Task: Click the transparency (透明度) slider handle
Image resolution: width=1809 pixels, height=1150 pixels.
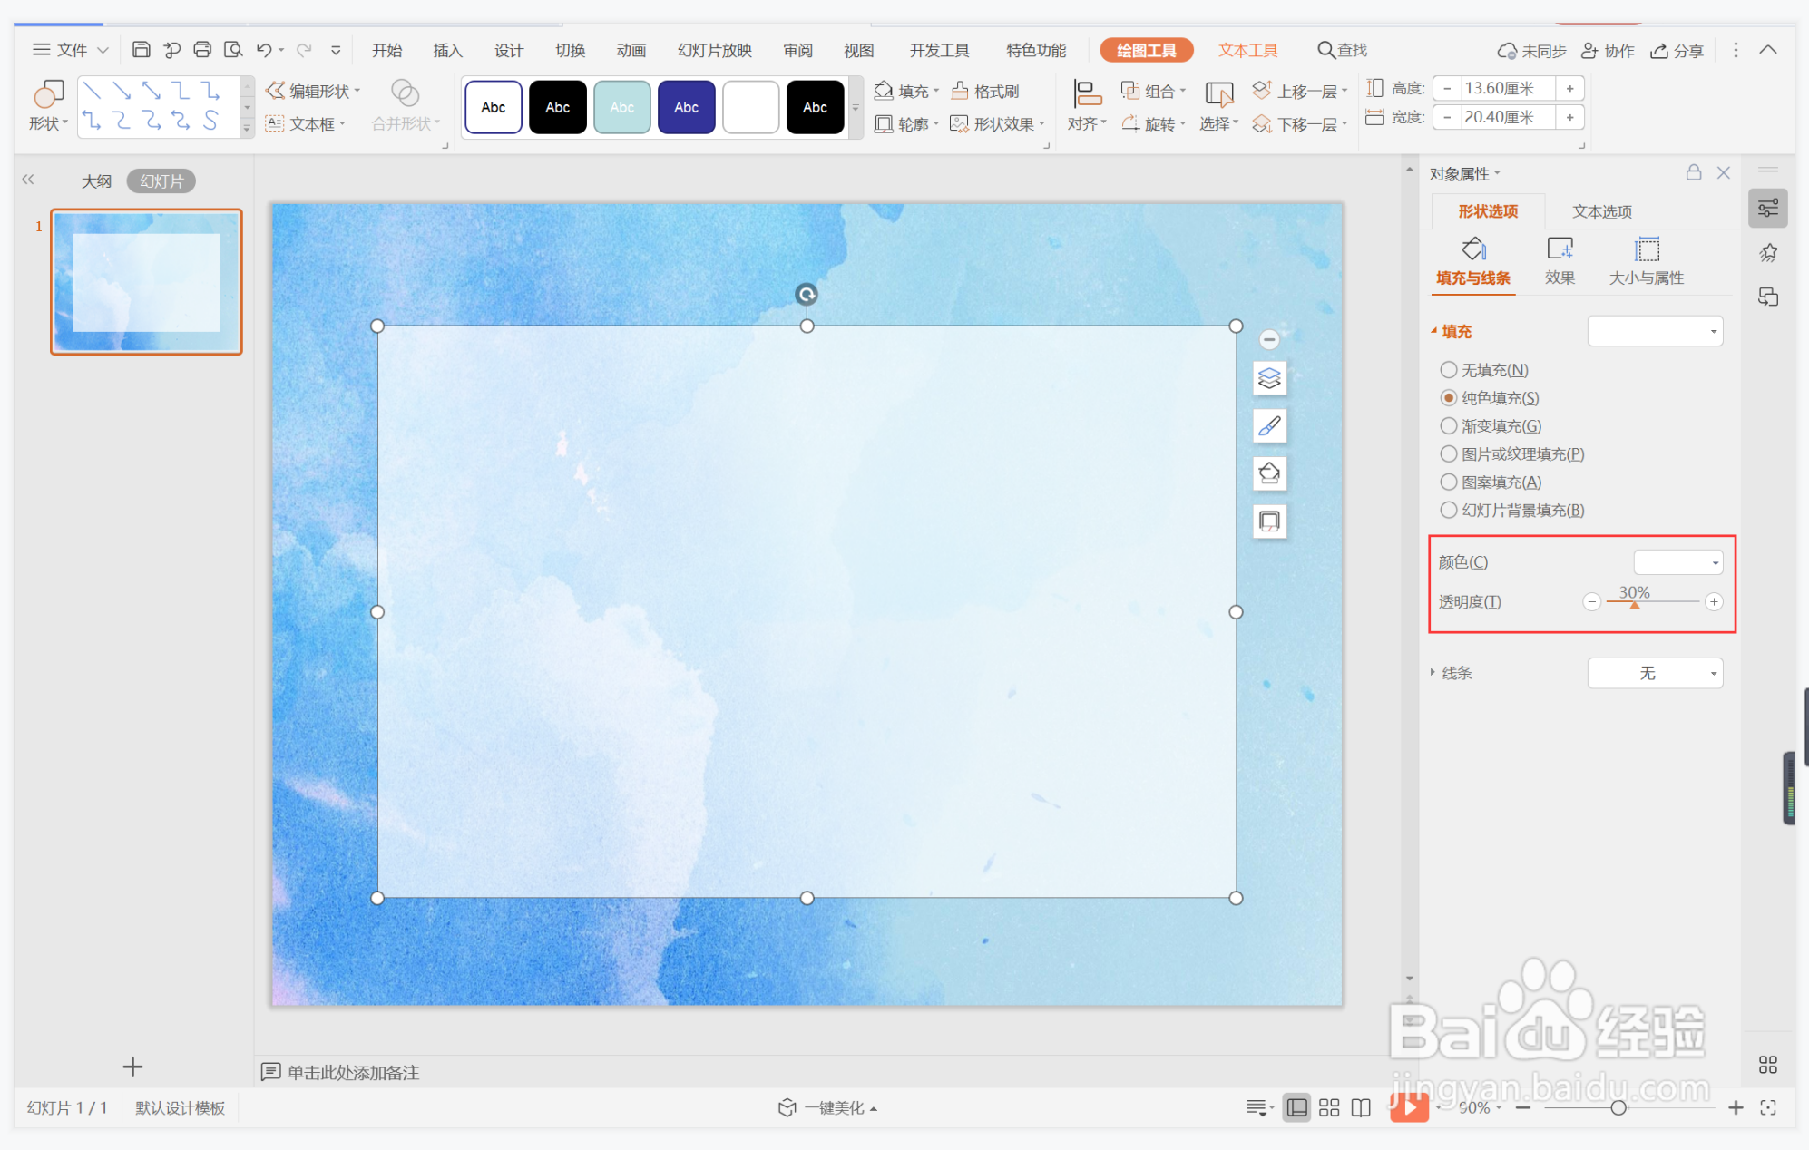Action: tap(1634, 604)
